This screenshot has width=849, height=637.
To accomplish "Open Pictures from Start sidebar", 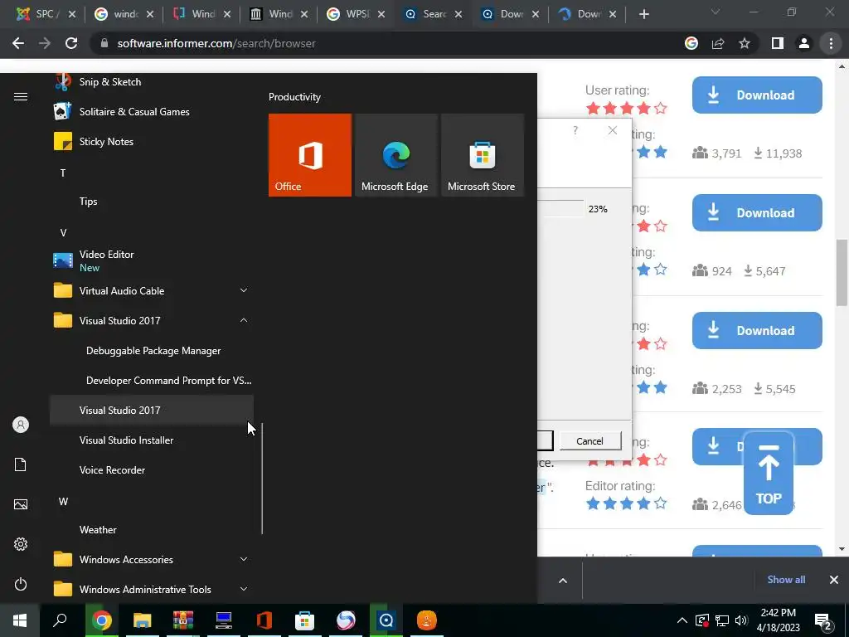I will [x=21, y=504].
